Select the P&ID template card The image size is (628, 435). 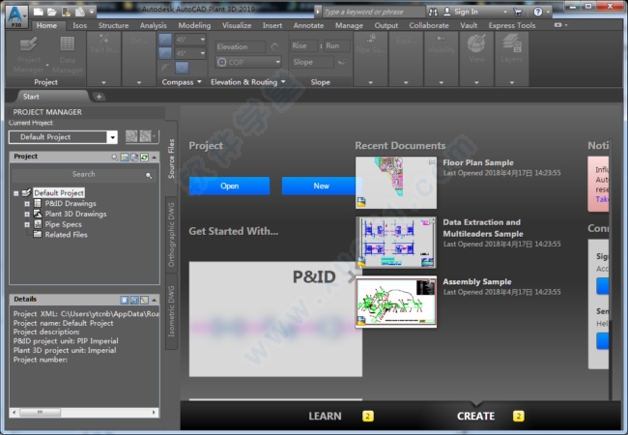click(275, 319)
